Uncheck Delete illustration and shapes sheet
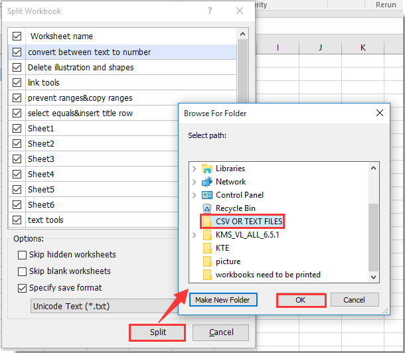 [x=17, y=68]
